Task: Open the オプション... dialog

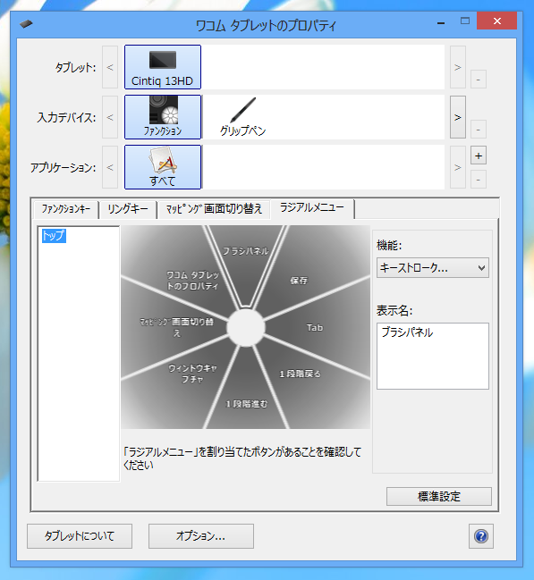Action: (x=201, y=536)
